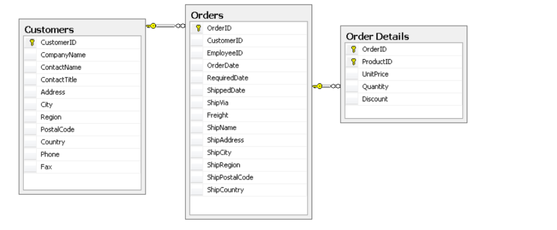Select the Customers table title bar
This screenshot has height=230, width=557.
82,29
